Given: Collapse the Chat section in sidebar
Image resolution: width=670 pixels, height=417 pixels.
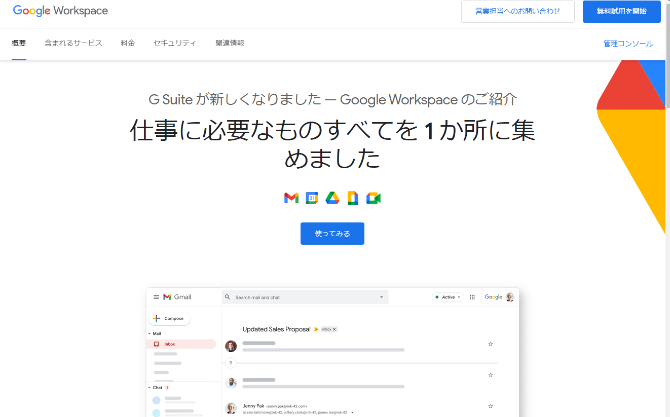Looking at the screenshot, I should (x=150, y=388).
